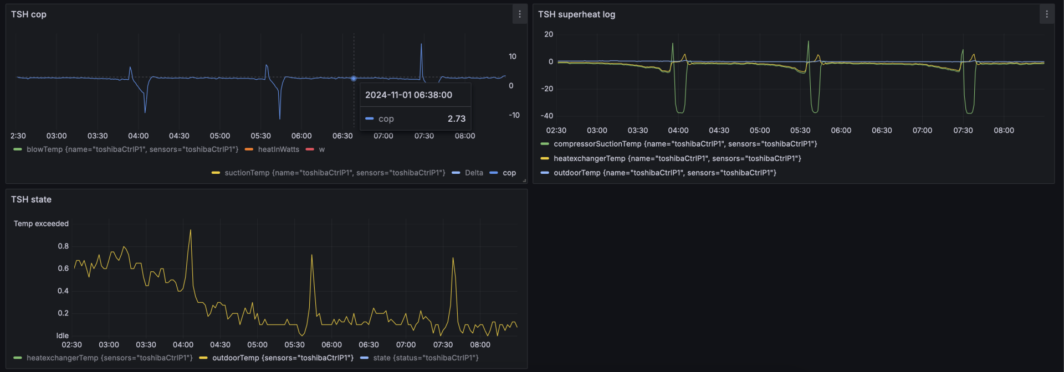Open the TSH superheat log panel menu dots
The height and width of the screenshot is (372, 1064).
tap(1046, 14)
